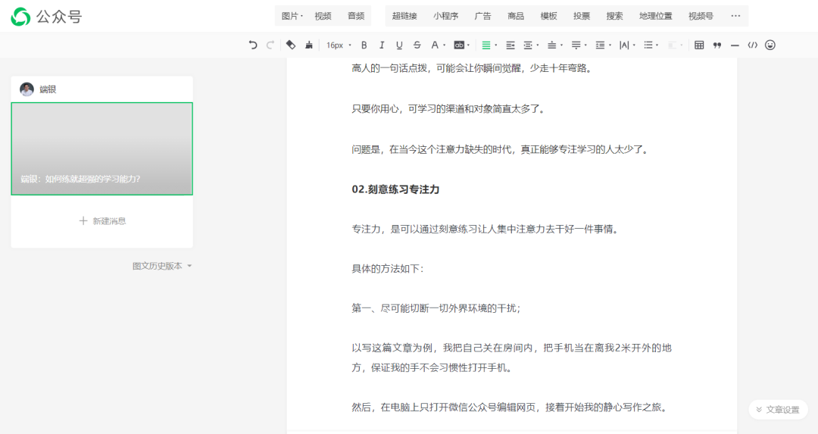Screen dimensions: 818x434
Task: Click the clear formatting brush icon
Action: [x=290, y=45]
